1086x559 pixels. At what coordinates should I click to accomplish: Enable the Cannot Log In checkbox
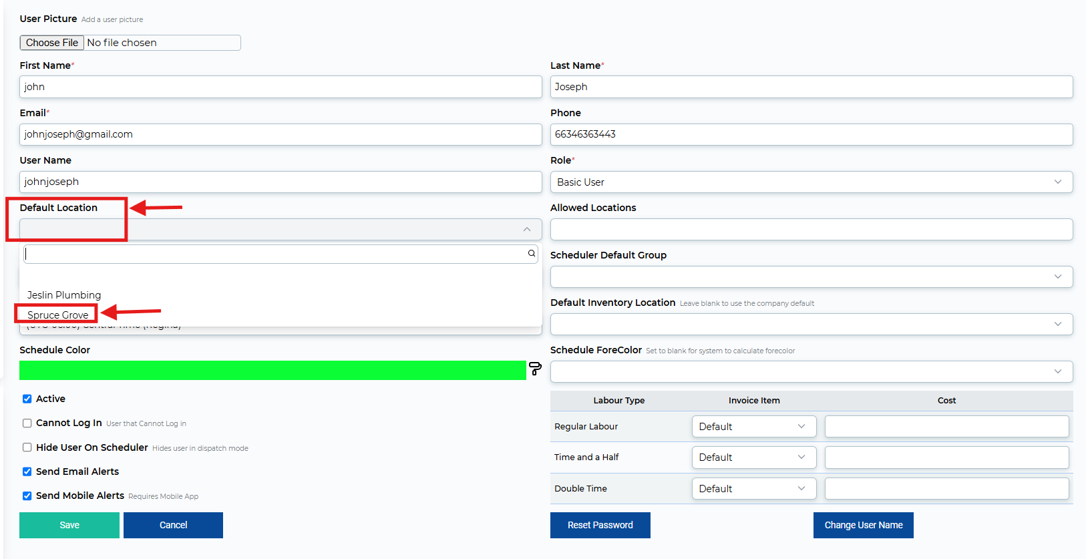pos(27,423)
